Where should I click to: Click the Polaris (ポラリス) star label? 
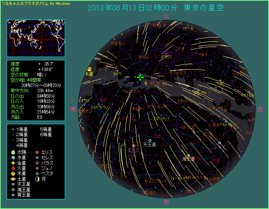click(x=166, y=57)
